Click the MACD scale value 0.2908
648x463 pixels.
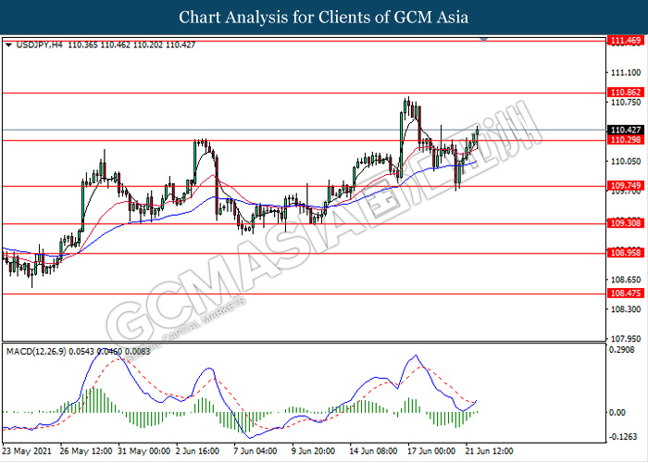(x=622, y=350)
